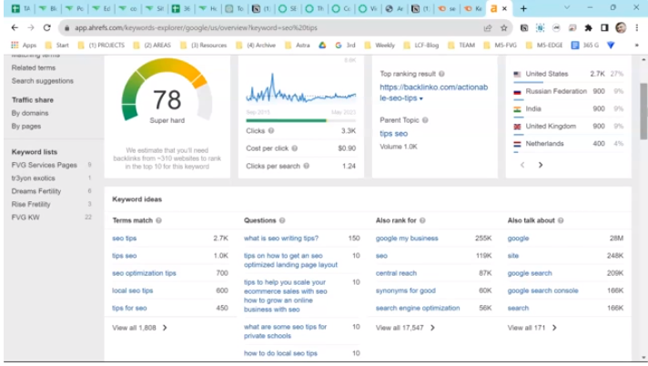The height and width of the screenshot is (366, 648).
Task: View all 17,547 also rank for keywords
Action: coord(405,328)
